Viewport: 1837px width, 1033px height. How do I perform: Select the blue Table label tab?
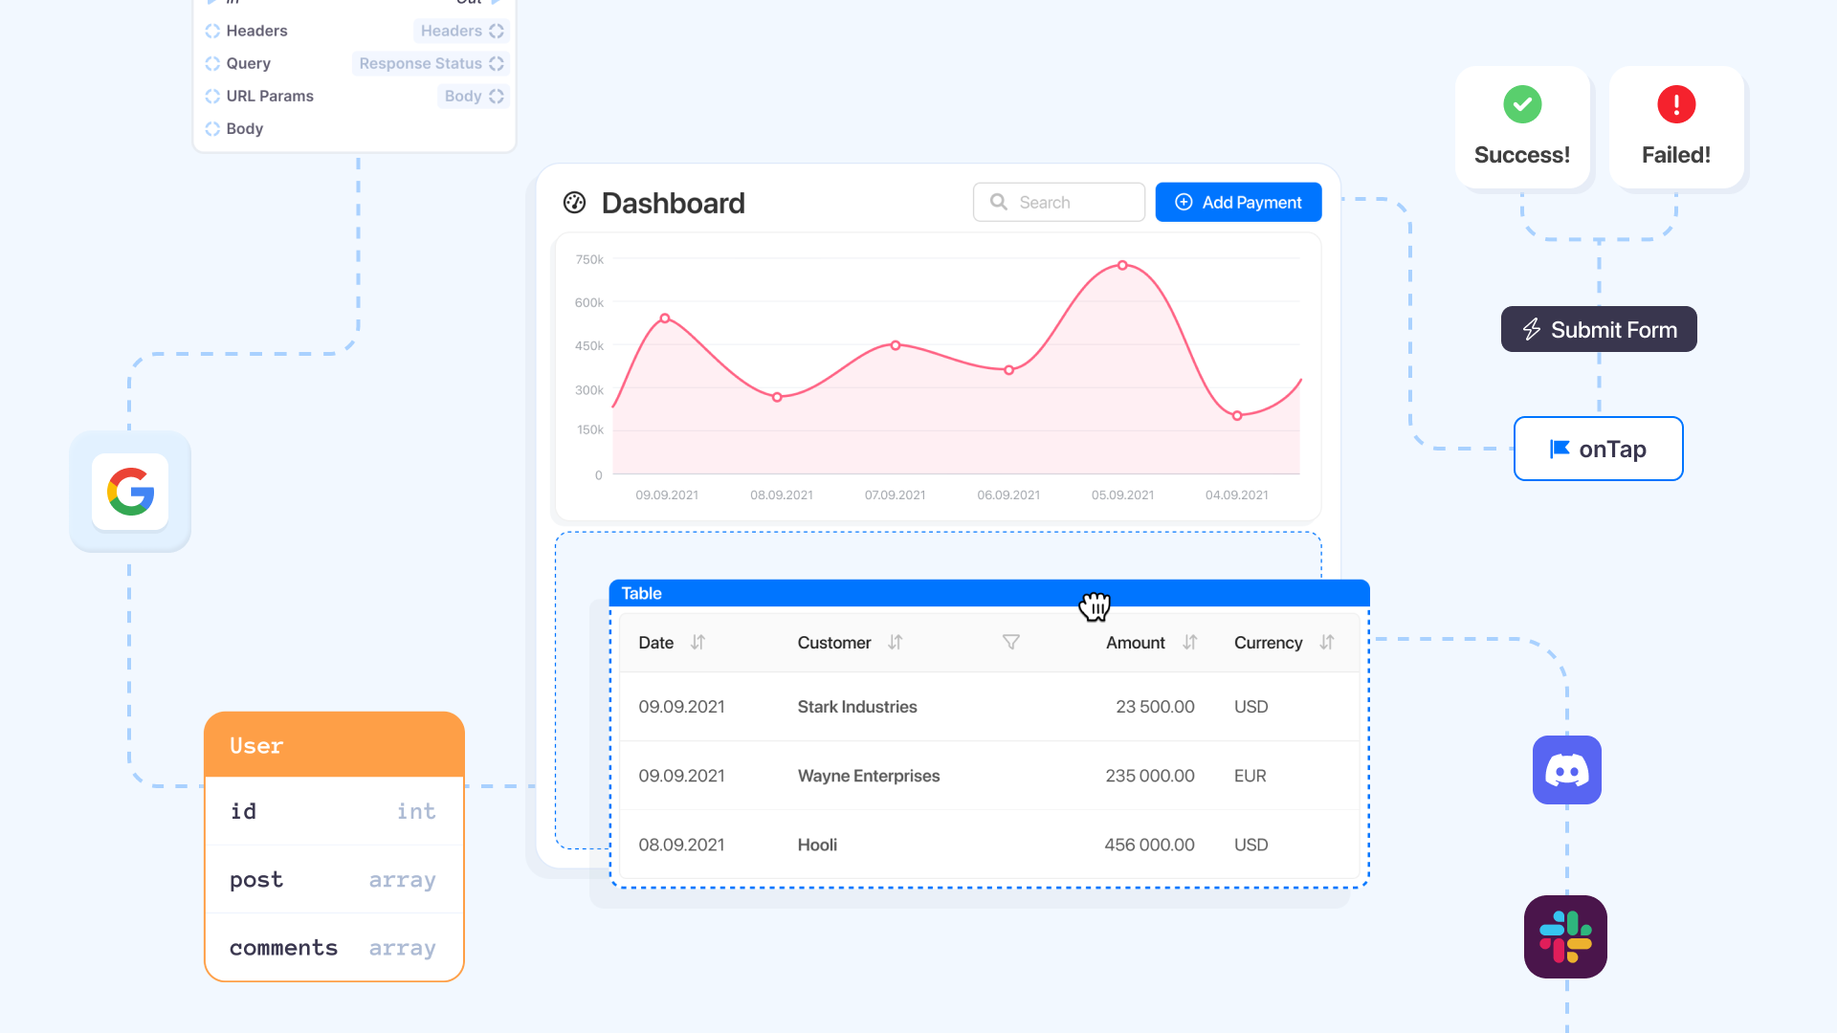pyautogui.click(x=641, y=593)
